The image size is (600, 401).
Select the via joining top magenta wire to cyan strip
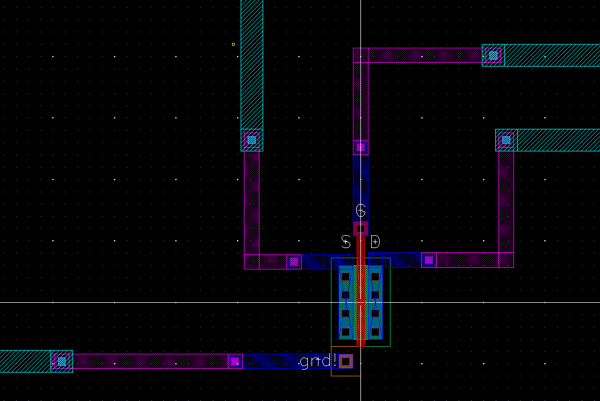pyautogui.click(x=493, y=55)
